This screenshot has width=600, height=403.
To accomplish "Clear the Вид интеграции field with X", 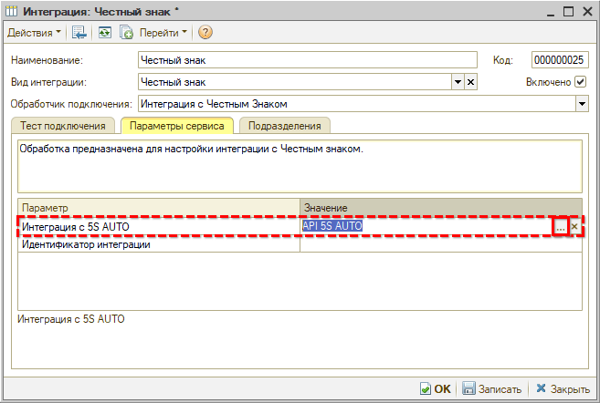I will [471, 82].
